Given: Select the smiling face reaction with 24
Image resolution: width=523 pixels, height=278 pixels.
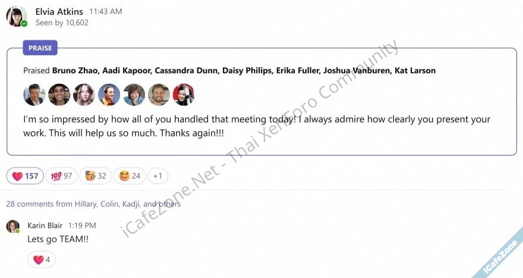Looking at the screenshot, I should click(130, 176).
